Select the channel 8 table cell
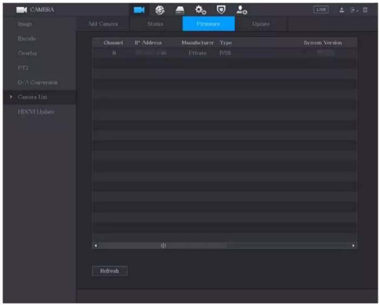Screen dimensions: 379x305 coord(114,53)
